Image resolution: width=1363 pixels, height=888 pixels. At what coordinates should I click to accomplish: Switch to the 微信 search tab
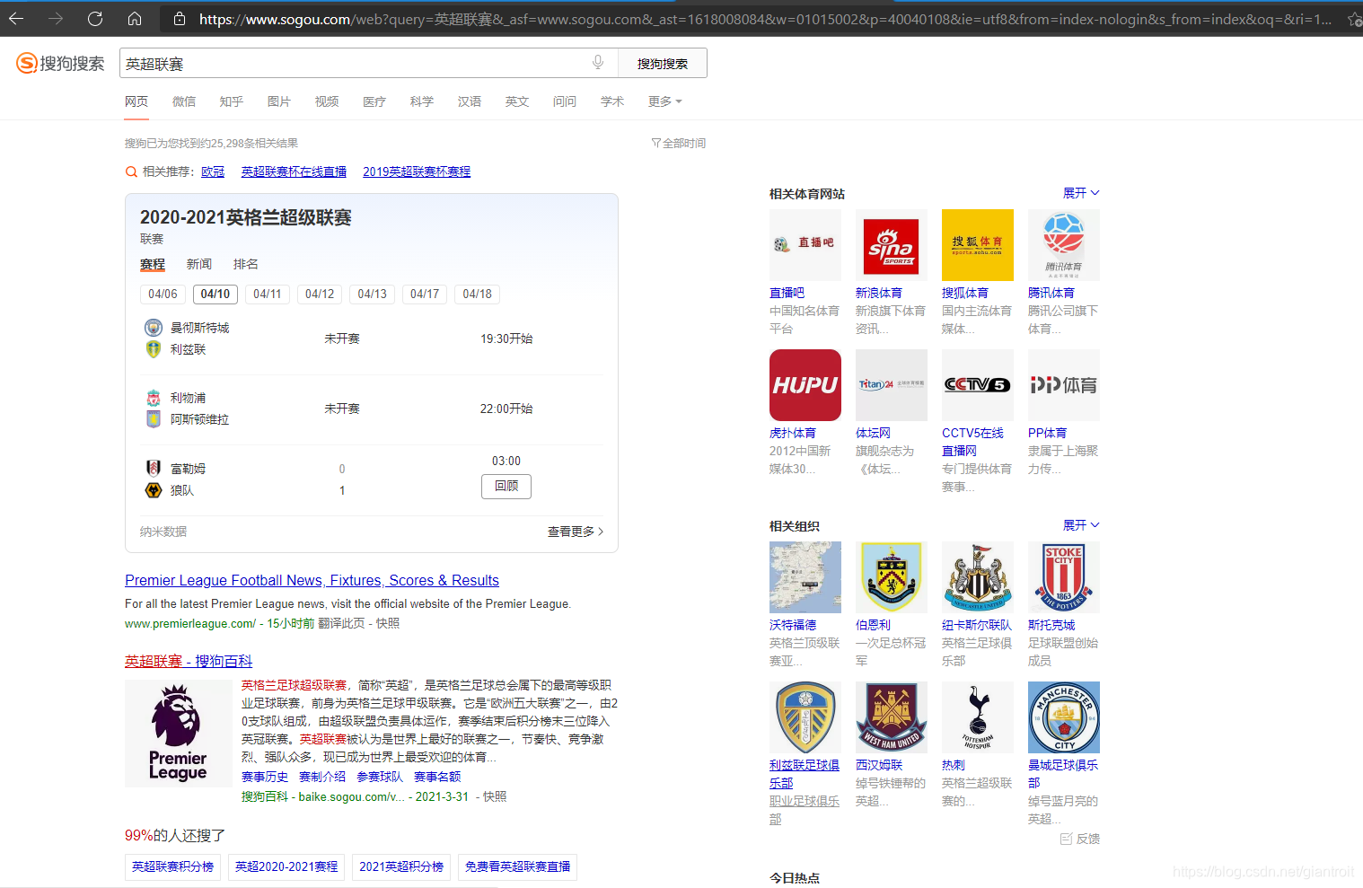pos(184,101)
